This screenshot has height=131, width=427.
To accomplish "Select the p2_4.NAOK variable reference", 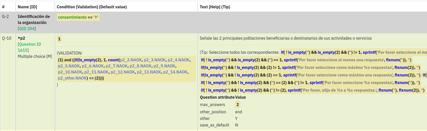I will coord(178,60).
